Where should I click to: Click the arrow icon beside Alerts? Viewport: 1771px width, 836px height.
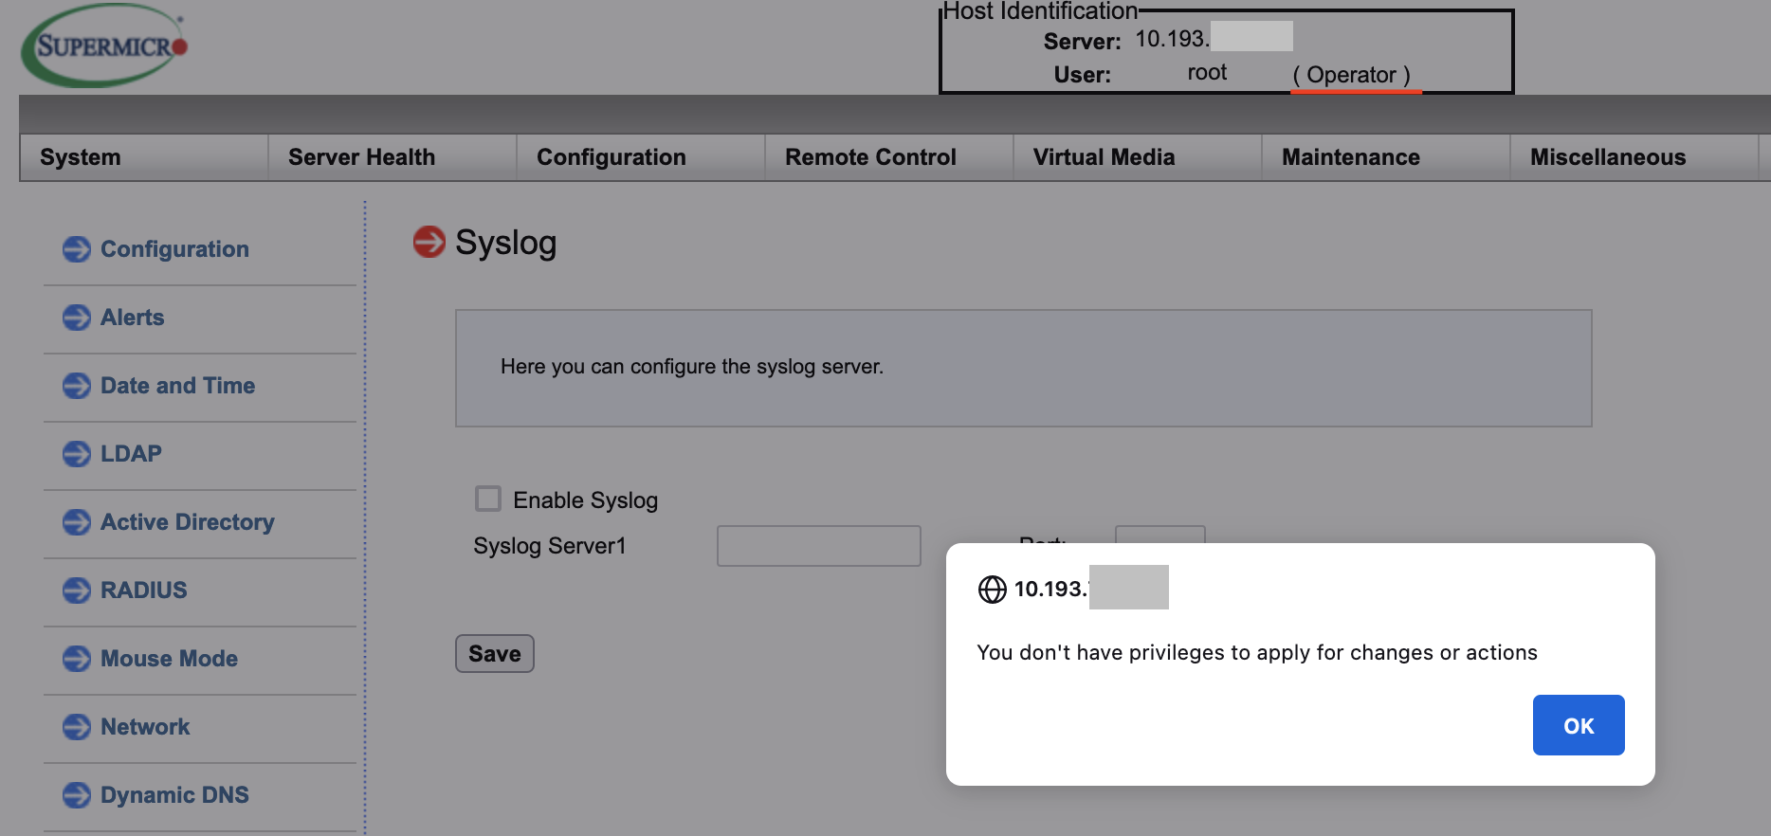click(x=77, y=318)
